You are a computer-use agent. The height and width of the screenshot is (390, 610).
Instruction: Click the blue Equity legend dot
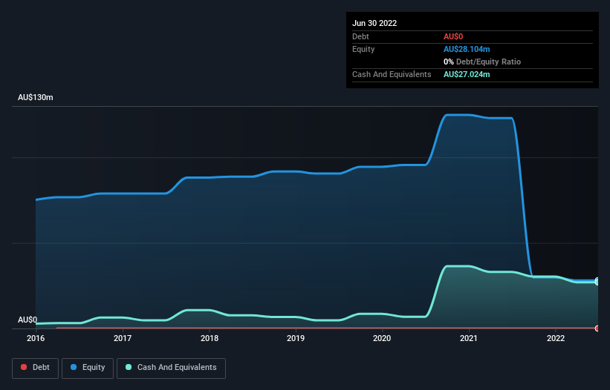pyautogui.click(x=74, y=367)
